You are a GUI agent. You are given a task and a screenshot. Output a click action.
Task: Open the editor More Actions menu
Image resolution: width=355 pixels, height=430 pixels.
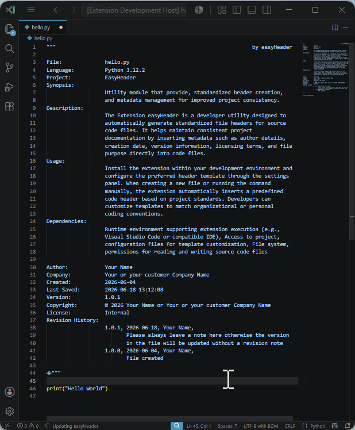click(x=345, y=27)
